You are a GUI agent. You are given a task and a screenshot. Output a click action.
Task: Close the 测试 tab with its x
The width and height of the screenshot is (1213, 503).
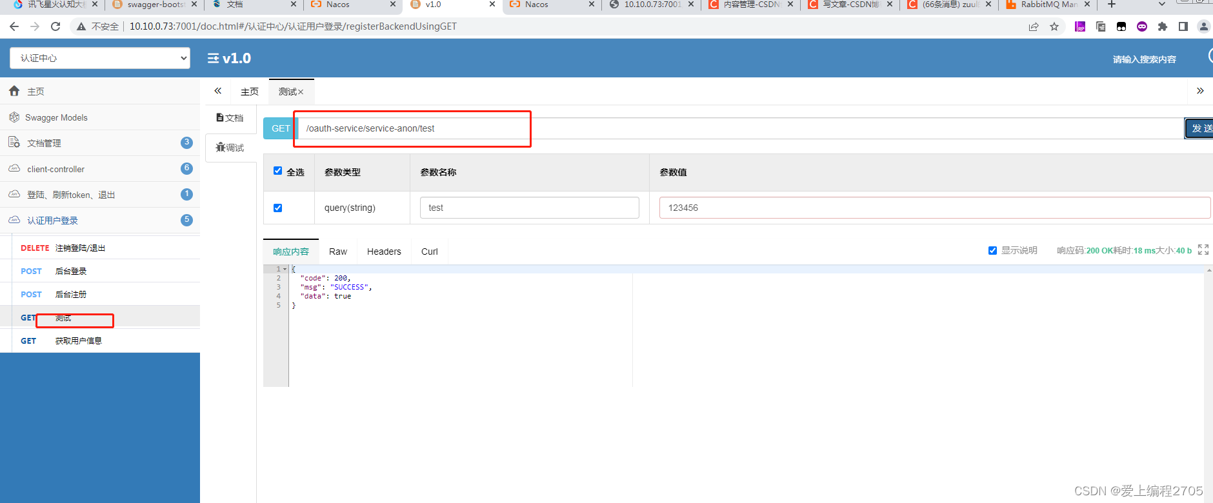(301, 92)
